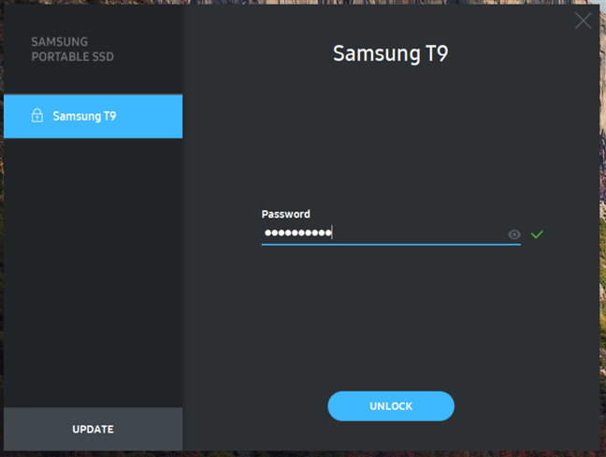The height and width of the screenshot is (457, 606).
Task: Click the green checkmark validation icon
Action: (537, 234)
